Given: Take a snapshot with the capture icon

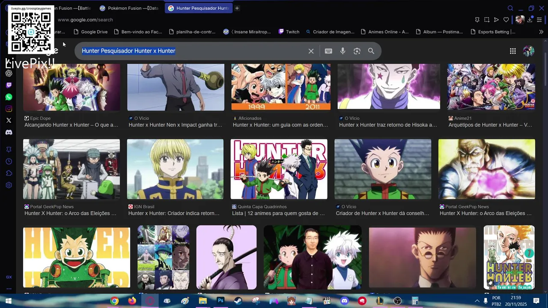Looking at the screenshot, I should tap(487, 20).
